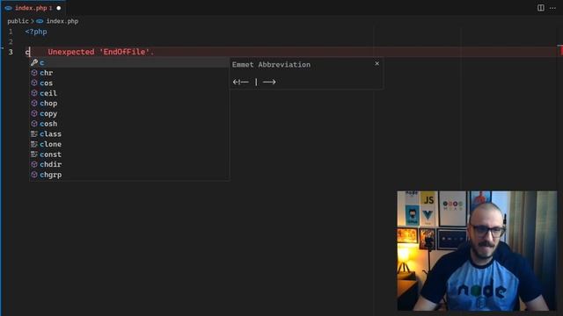Click the unsaved dot on index.php tab
Viewport: 563px width, 316px height.
point(59,8)
